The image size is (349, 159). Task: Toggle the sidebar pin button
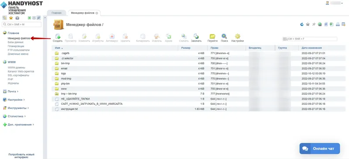pos(39,18)
